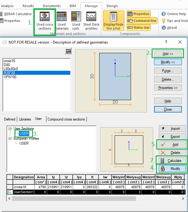
Task: Collapse the European Profiles tree node
Action: coord(10,138)
